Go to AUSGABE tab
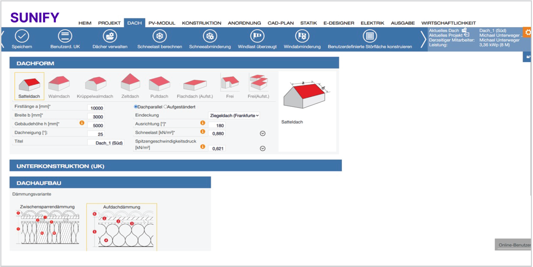Image resolution: width=533 pixels, height=267 pixels. pyautogui.click(x=403, y=23)
